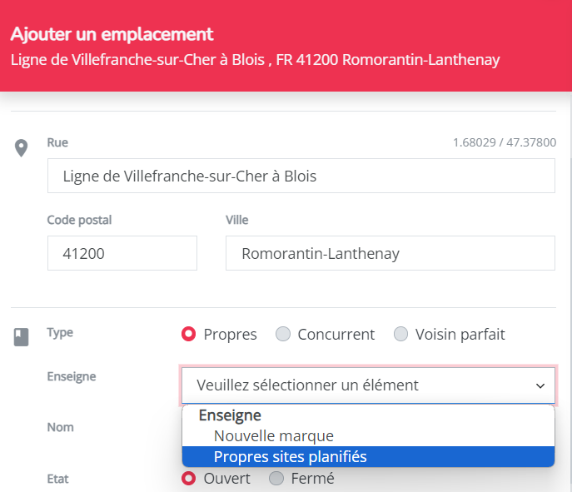
Task: Click the Concurrent label text
Action: 336,335
